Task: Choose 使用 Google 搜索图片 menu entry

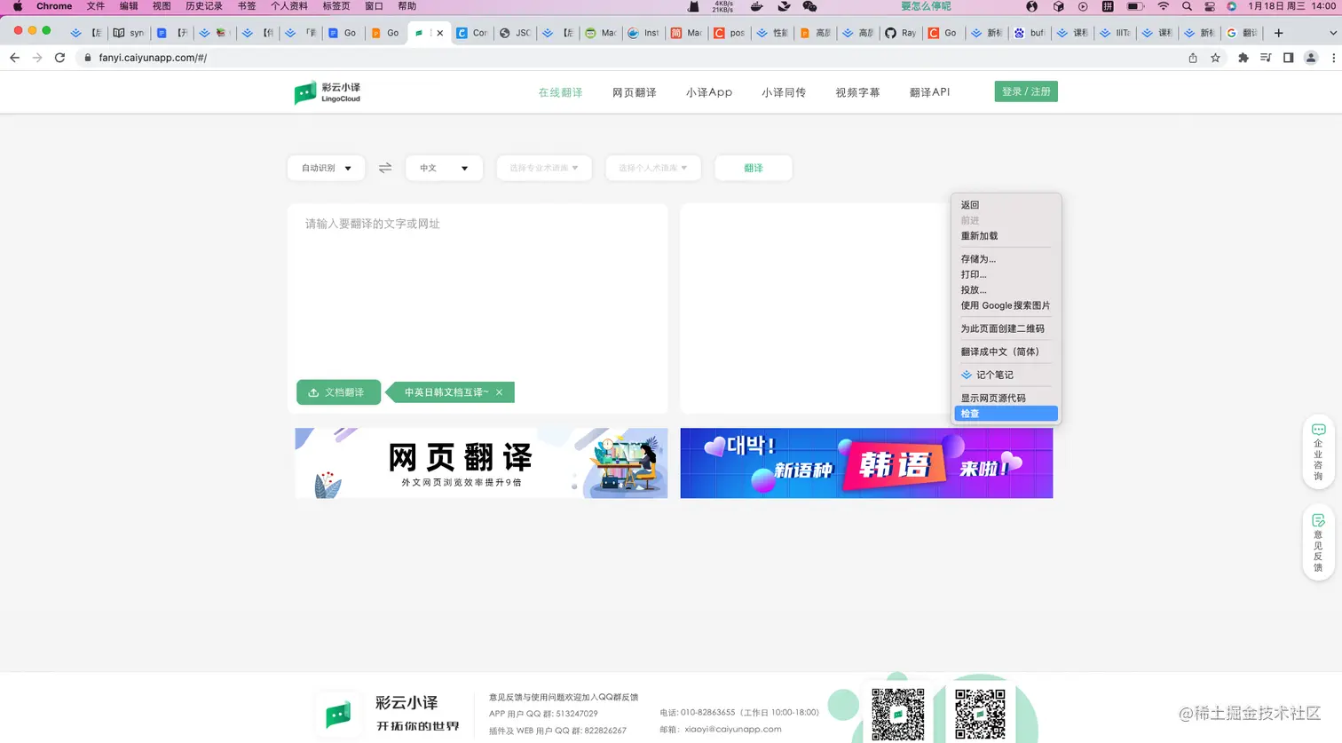Action: pos(1006,305)
